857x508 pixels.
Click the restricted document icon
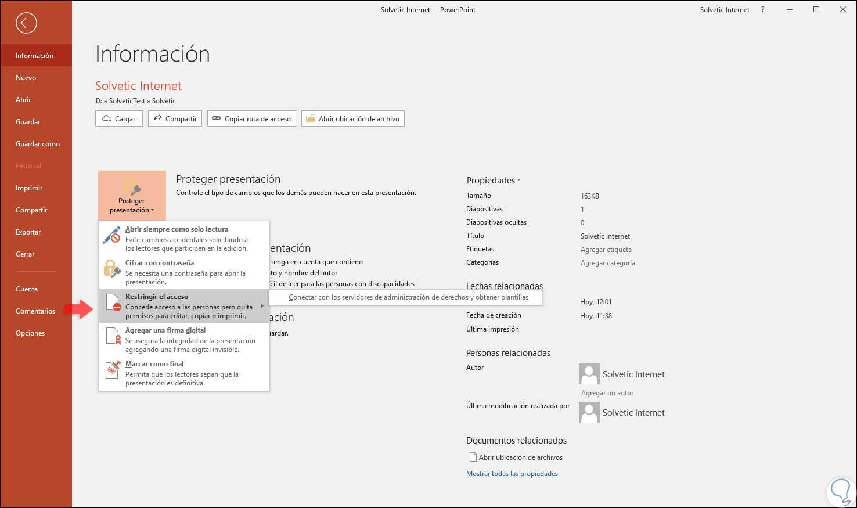(x=113, y=302)
